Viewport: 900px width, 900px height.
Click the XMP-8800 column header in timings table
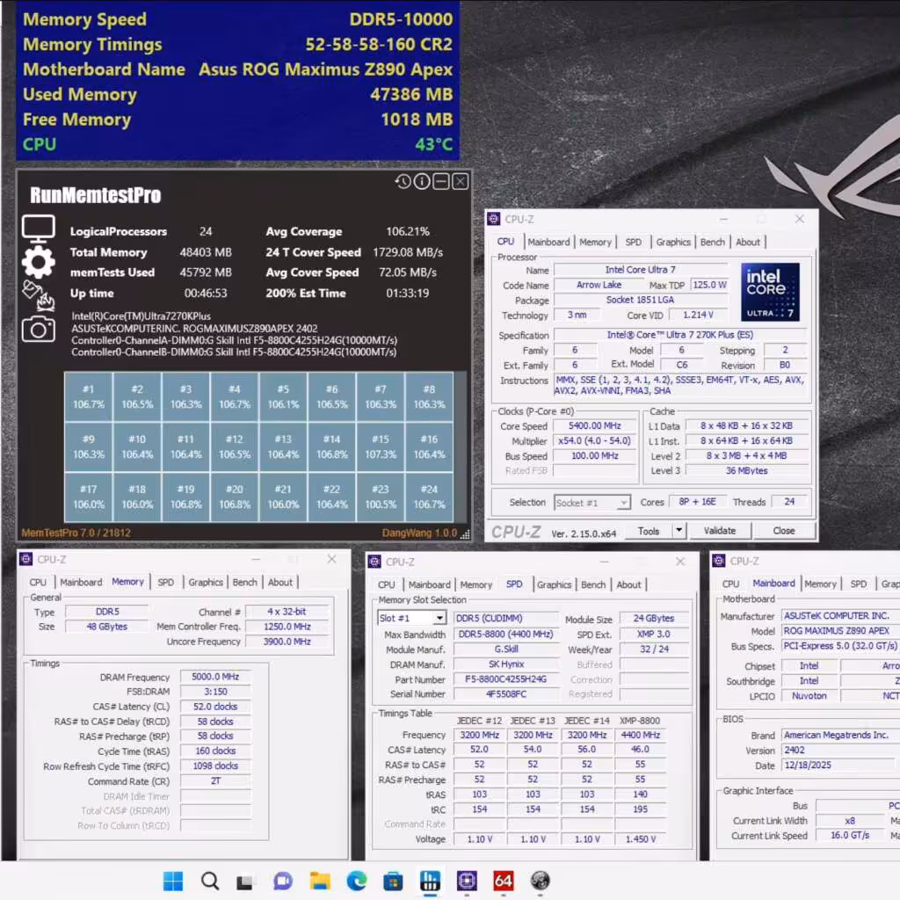click(640, 721)
